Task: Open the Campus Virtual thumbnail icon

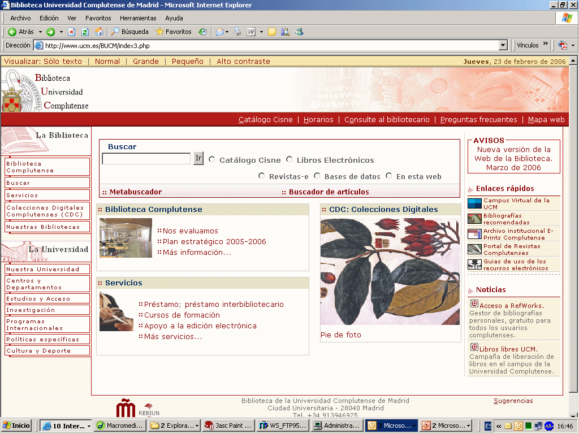Action: click(474, 203)
